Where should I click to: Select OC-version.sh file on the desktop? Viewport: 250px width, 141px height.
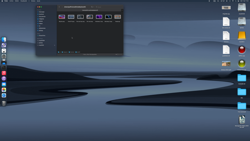226,22
